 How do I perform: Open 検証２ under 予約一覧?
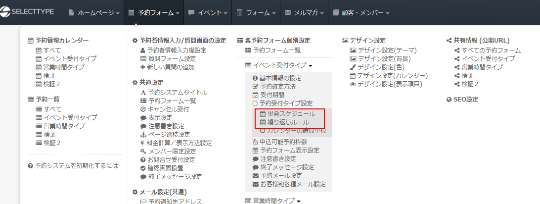click(48, 143)
